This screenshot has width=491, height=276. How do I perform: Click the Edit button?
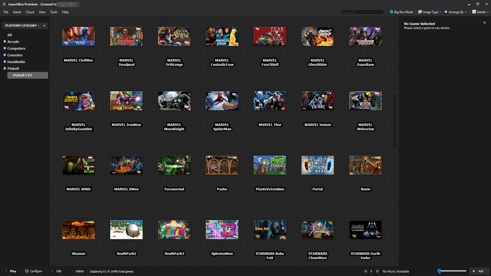click(x=58, y=271)
